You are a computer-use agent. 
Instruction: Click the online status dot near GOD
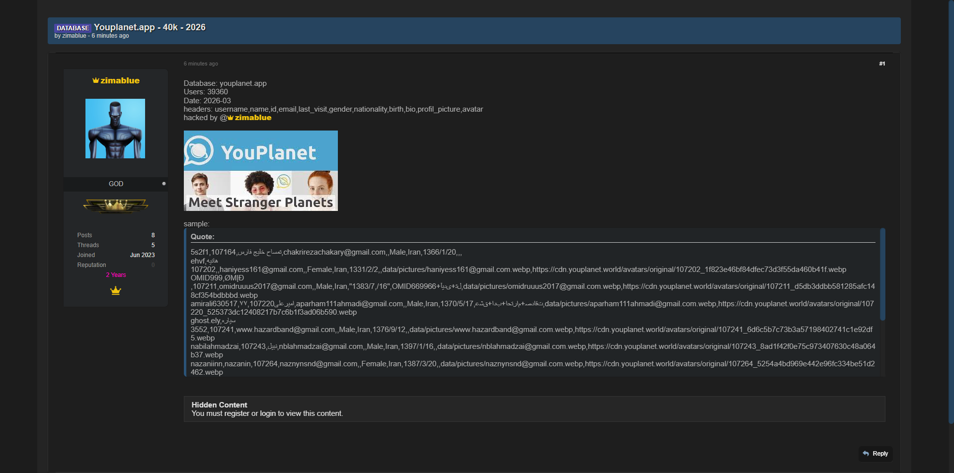pos(164,184)
